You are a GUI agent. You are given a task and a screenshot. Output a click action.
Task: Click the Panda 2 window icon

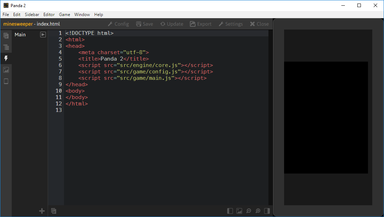click(x=6, y=5)
